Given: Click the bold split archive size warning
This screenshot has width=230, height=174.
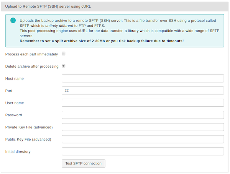Looking at the screenshot, I should pyautogui.click(x=102, y=41).
